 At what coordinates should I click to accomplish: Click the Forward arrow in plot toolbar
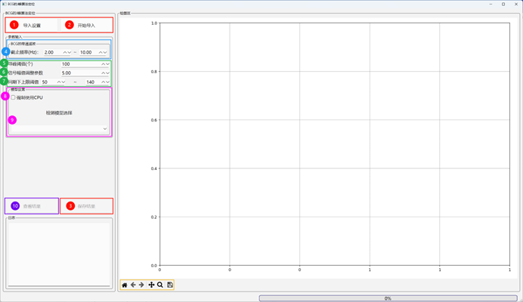pyautogui.click(x=141, y=285)
